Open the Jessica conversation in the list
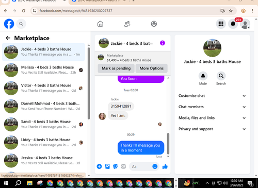Screen dimensions: 258x188 pos(43,160)
